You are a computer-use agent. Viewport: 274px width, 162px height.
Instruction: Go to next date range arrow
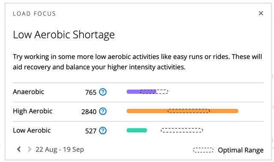pyautogui.click(x=30, y=149)
